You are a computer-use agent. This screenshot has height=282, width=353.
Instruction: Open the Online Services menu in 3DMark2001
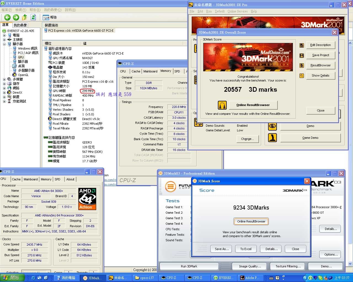point(237,11)
